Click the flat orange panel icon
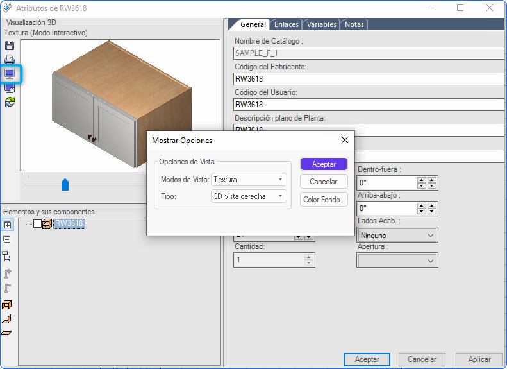The height and width of the screenshot is (369, 507). tap(7, 333)
